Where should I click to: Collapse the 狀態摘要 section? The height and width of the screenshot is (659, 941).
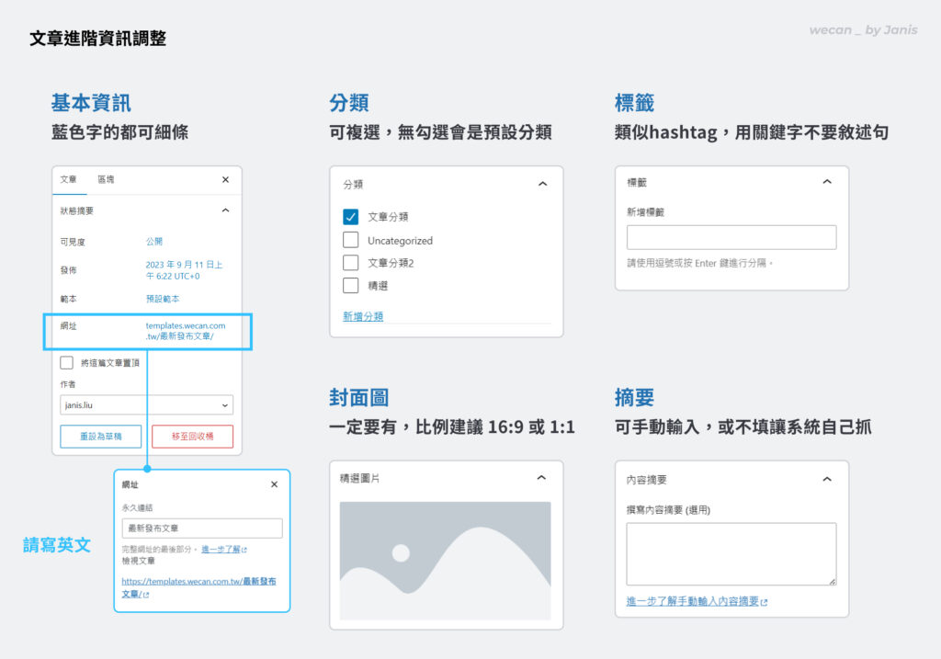point(225,210)
